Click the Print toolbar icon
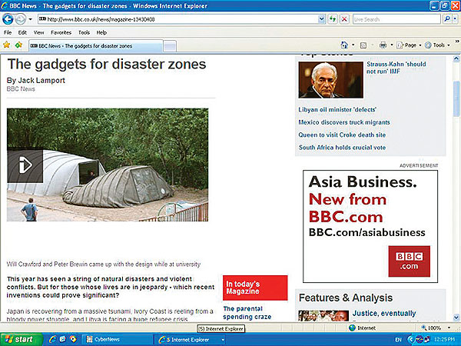The width and height of the screenshot is (461, 346). pos(383,45)
